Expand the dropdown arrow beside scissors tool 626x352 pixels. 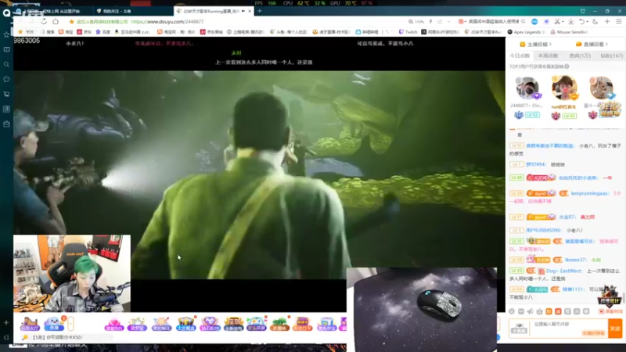click(x=563, y=22)
